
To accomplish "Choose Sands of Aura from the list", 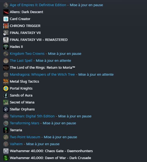I will coord(21,95).
